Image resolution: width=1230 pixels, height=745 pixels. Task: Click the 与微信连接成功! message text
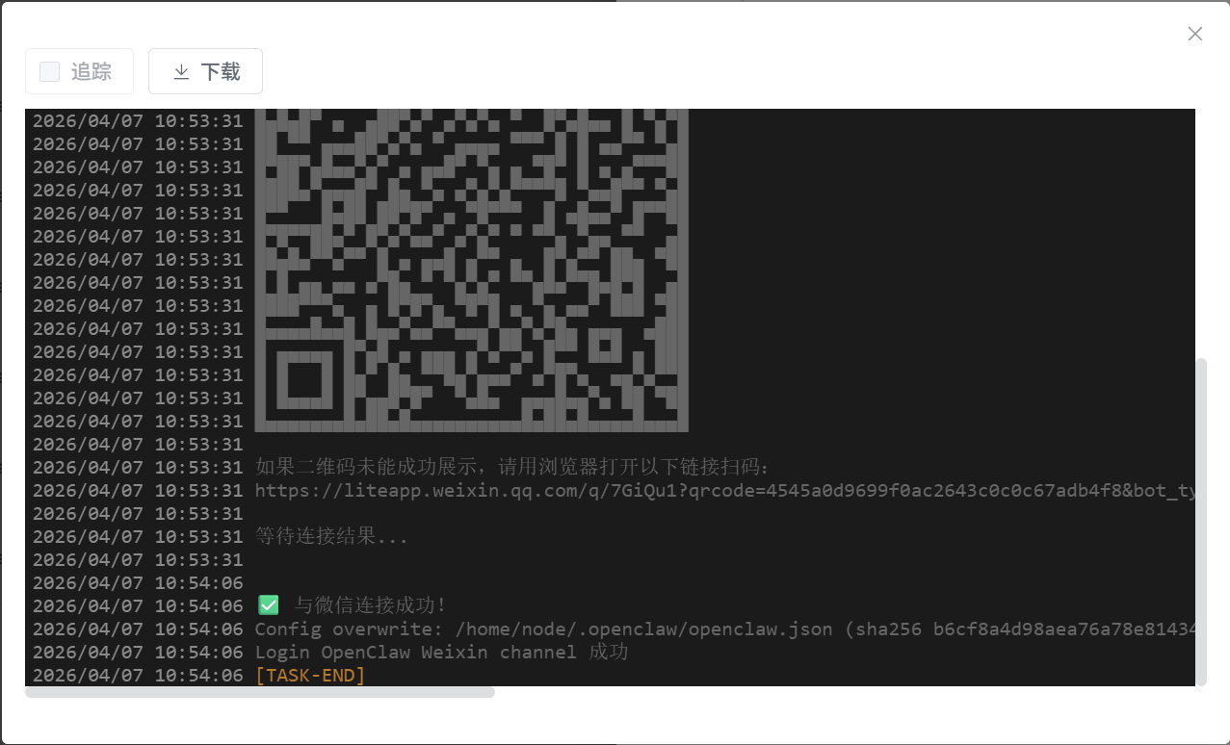371,605
